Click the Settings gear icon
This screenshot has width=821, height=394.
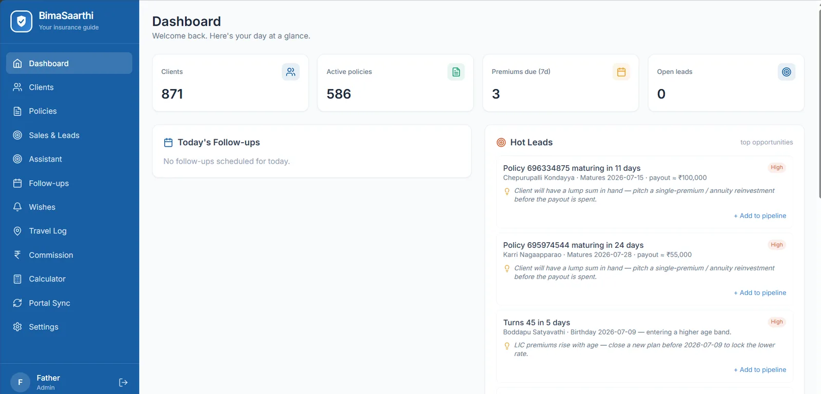pyautogui.click(x=17, y=327)
